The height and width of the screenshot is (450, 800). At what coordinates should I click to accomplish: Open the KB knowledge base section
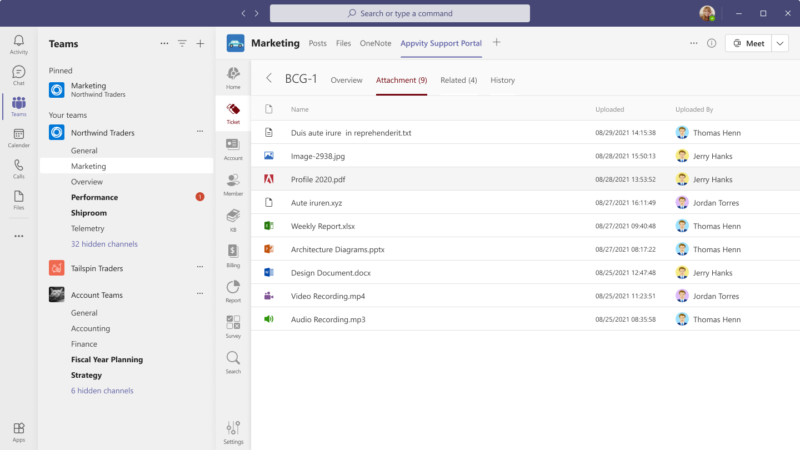click(x=233, y=219)
